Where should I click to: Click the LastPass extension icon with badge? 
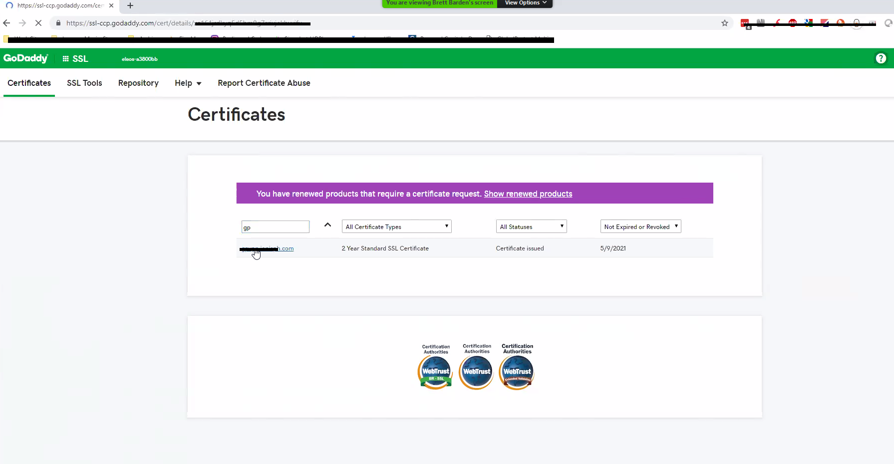(745, 23)
